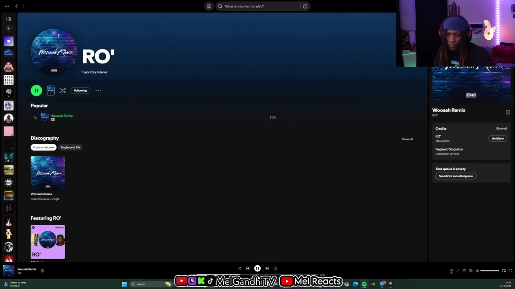
Task: Show all credits in the right panel
Action: point(501,128)
